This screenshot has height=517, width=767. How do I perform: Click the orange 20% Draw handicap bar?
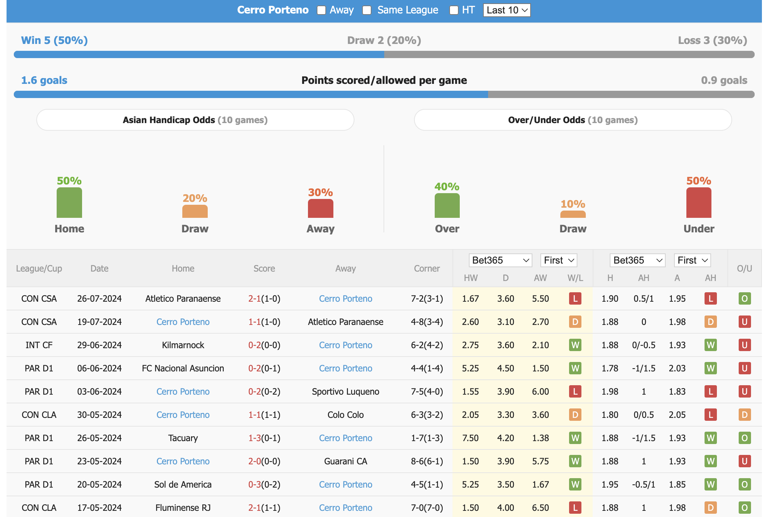click(195, 211)
